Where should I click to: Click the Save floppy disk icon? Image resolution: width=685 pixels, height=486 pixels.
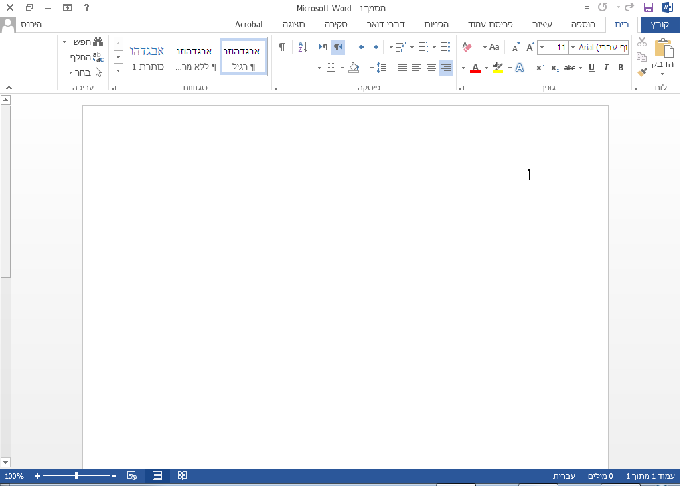tap(648, 7)
